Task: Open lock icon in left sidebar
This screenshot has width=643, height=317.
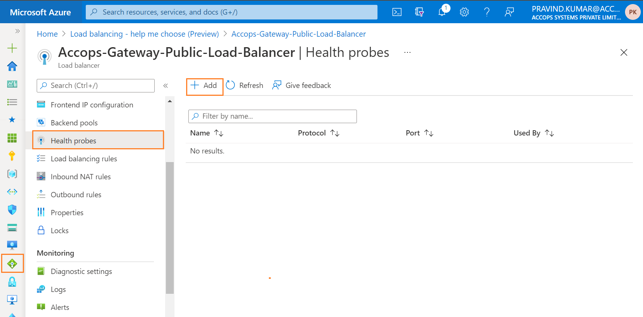Action: pyautogui.click(x=12, y=281)
